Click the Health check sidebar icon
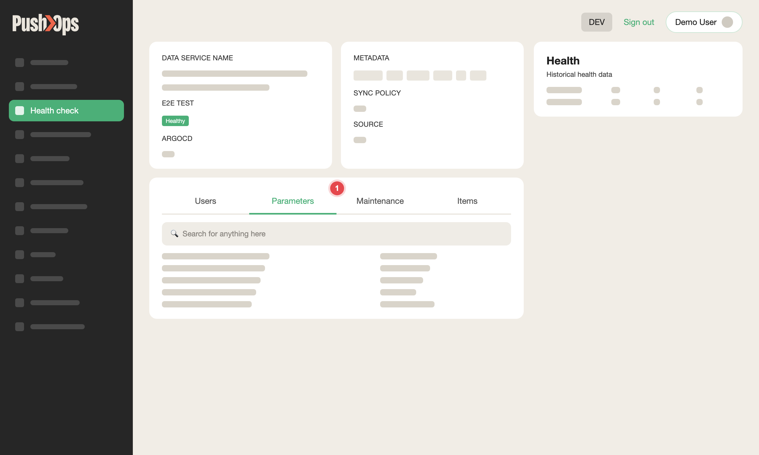Image resolution: width=759 pixels, height=455 pixels. pyautogui.click(x=20, y=111)
